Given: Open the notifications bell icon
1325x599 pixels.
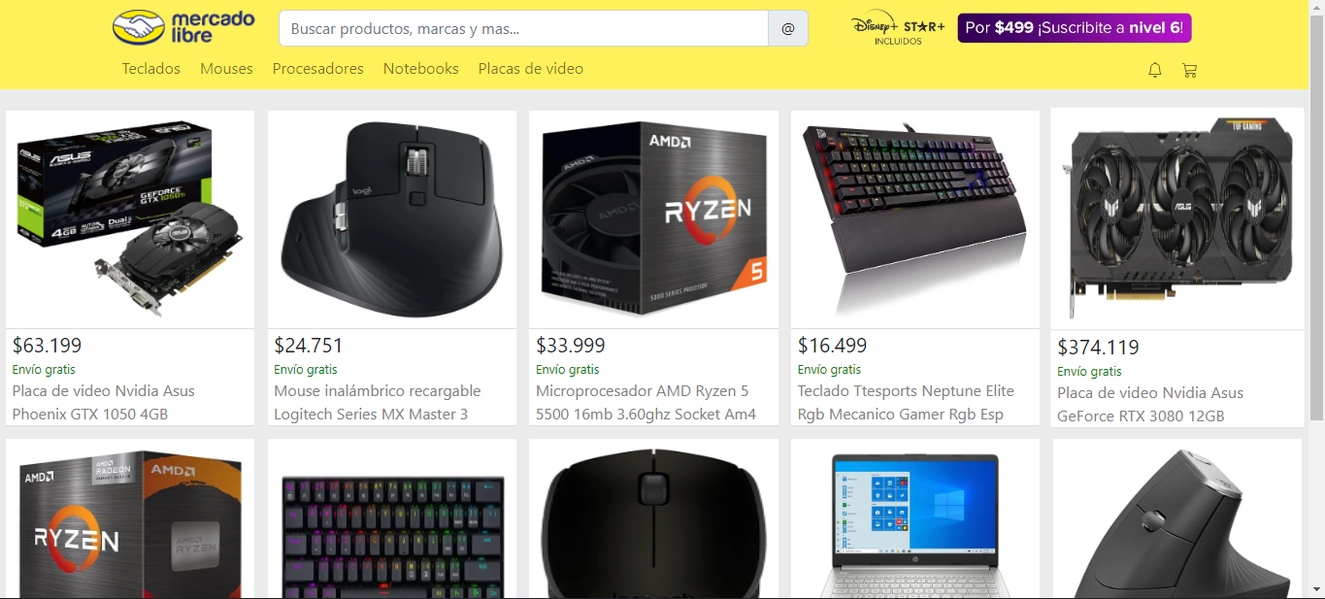Looking at the screenshot, I should (x=1155, y=70).
